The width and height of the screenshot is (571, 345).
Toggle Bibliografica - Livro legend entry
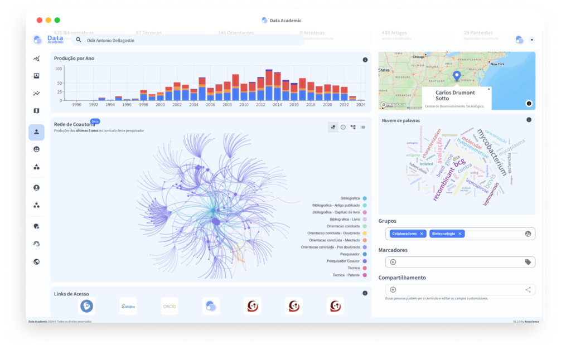tap(348, 220)
